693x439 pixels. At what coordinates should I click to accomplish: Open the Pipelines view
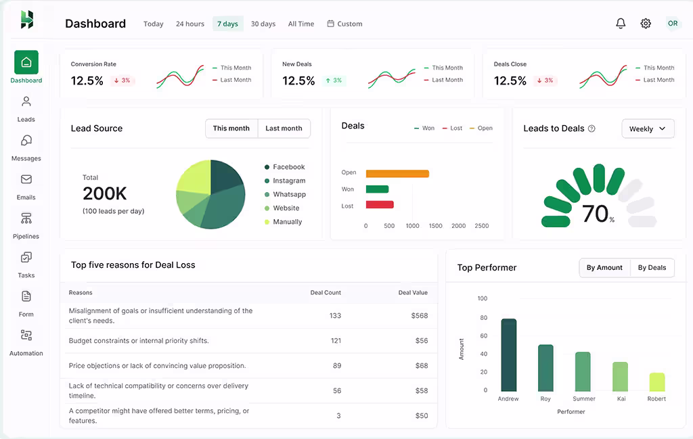(25, 227)
